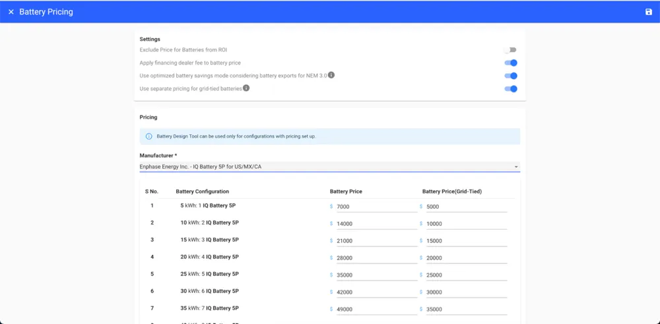This screenshot has height=324, width=660.
Task: Edit Grid-Tied price field showing 25000
Action: pos(467,275)
